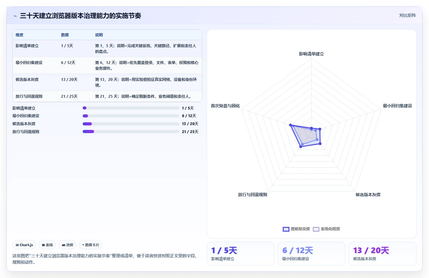The image size is (429, 278).
Task: Click table cell 候选版本灰度
Action: point(27,80)
